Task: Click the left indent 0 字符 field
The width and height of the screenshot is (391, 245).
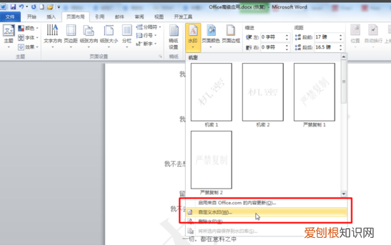Action: click(273, 37)
